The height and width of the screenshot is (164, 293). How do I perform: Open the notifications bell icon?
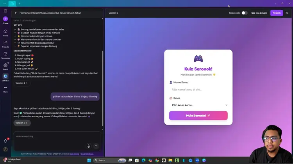pos(5,141)
